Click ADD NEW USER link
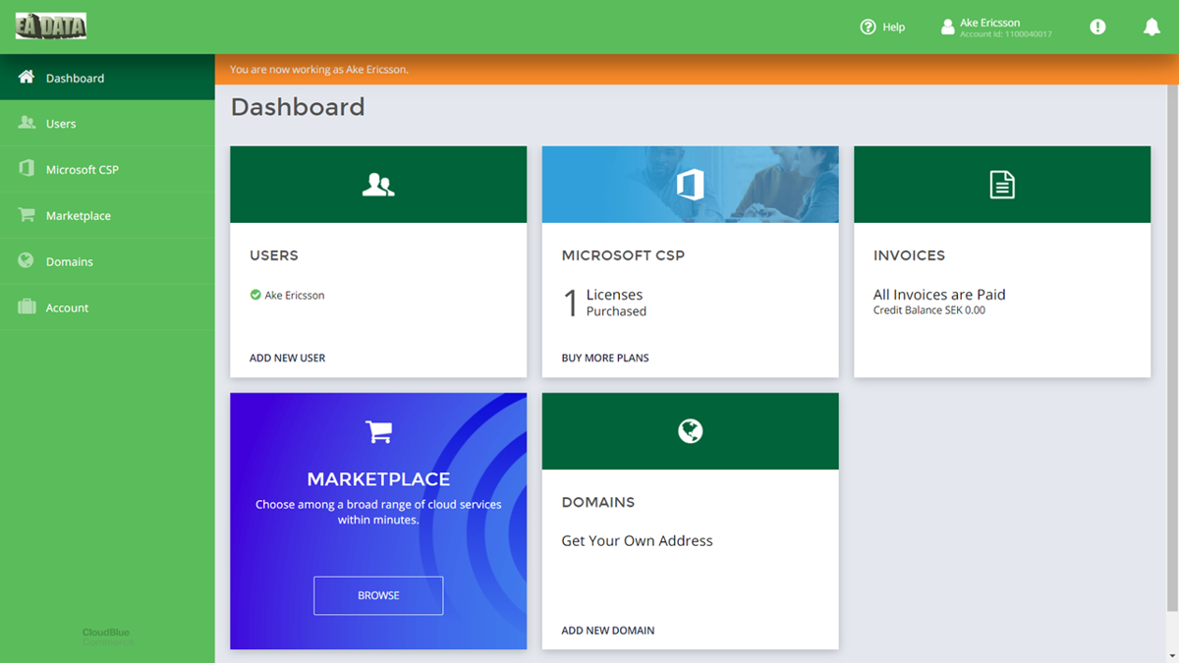Screen dimensions: 1179x663 [287, 359]
